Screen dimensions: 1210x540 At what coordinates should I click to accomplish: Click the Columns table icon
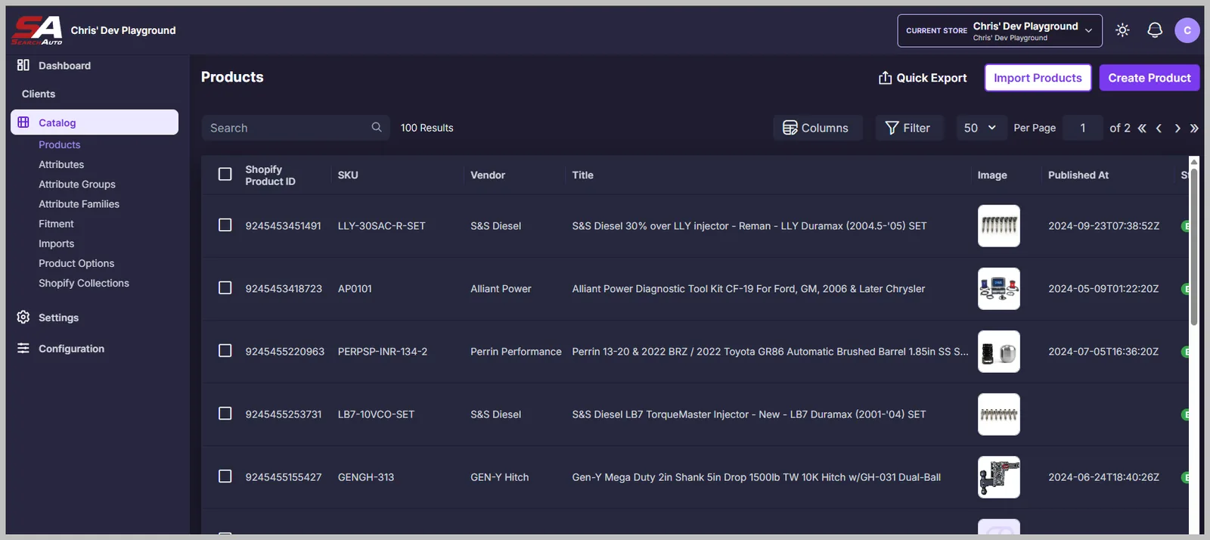[790, 128]
